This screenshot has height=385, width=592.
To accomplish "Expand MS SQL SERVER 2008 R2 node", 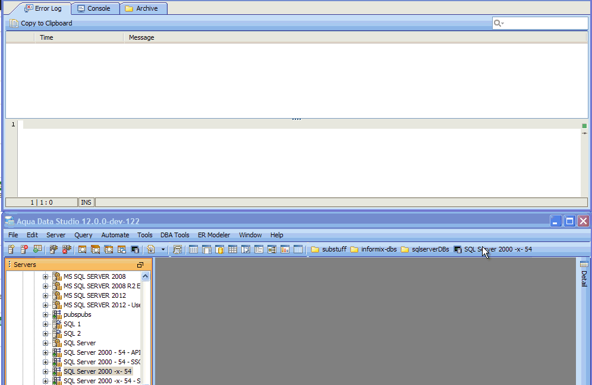I will pyautogui.click(x=45, y=286).
